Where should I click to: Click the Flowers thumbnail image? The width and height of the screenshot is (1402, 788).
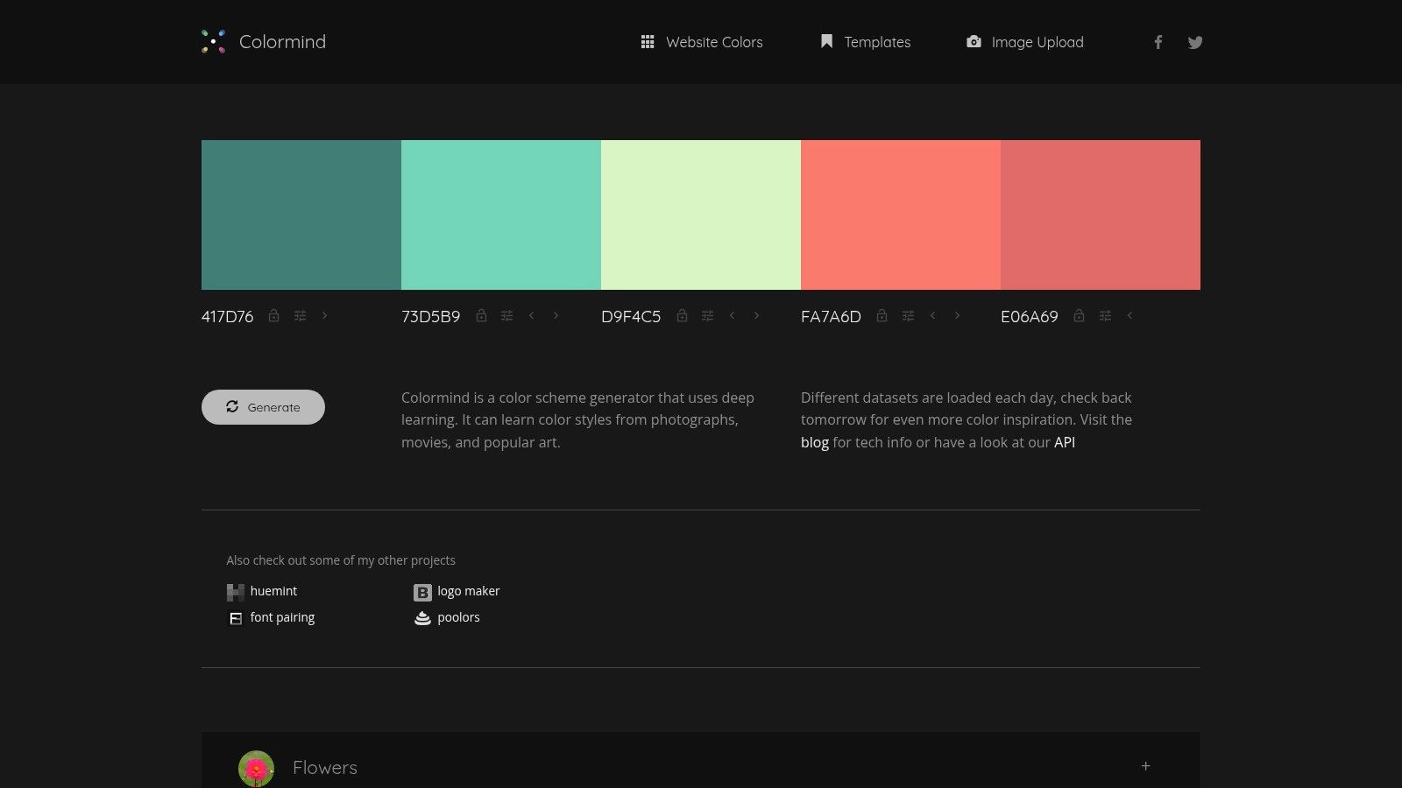(x=256, y=768)
